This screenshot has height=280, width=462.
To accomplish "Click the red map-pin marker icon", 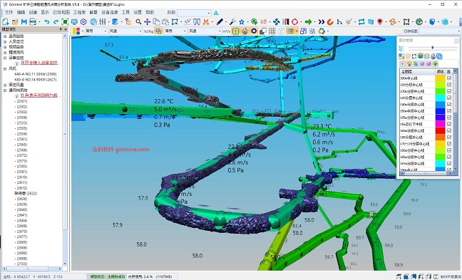I will (380, 22).
